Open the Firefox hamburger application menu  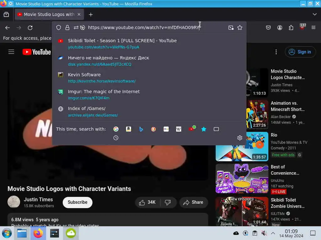[313, 27]
